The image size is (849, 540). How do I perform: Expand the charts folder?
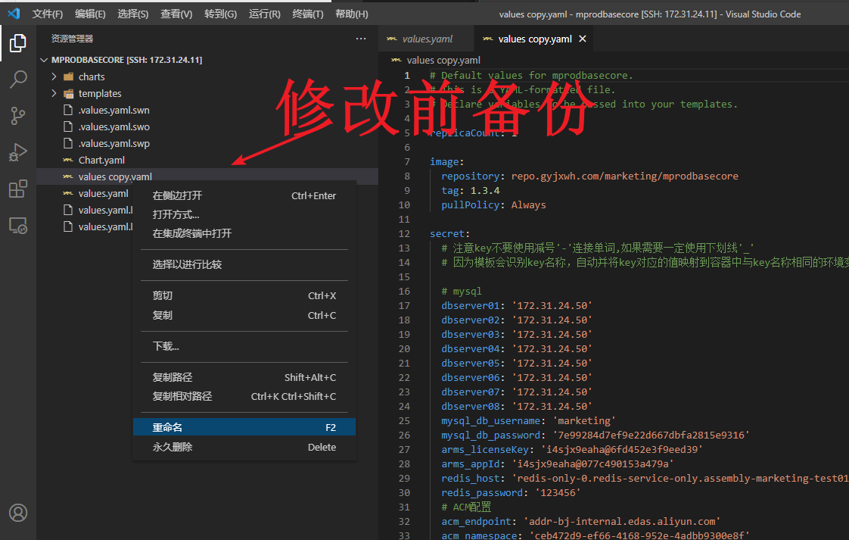[54, 76]
